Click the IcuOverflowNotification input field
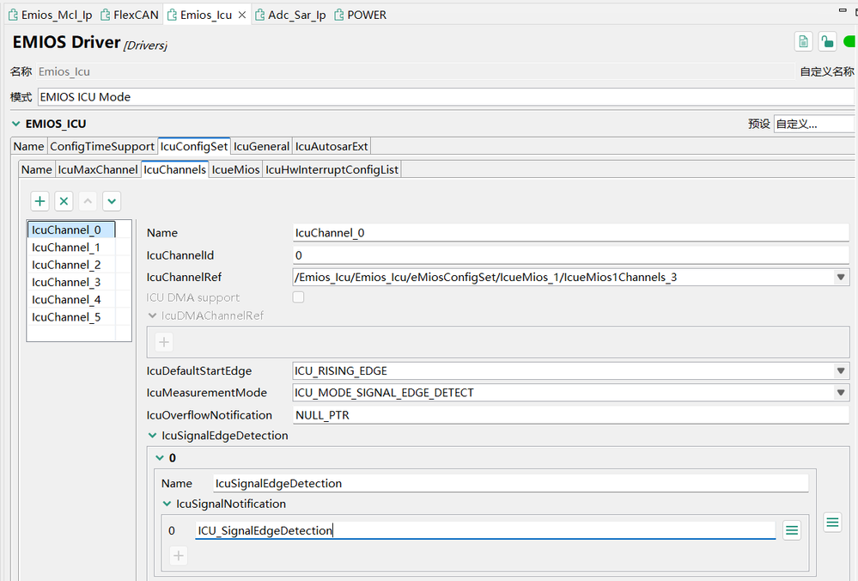 point(570,415)
